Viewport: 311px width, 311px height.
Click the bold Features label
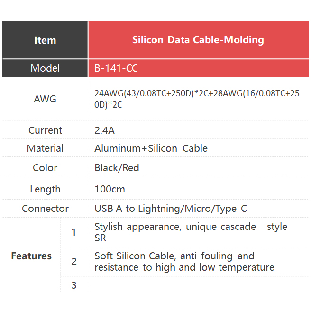click(31, 256)
